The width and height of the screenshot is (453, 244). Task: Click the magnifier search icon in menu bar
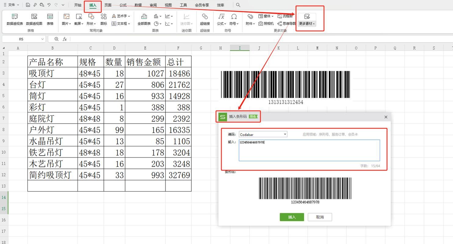238,5
